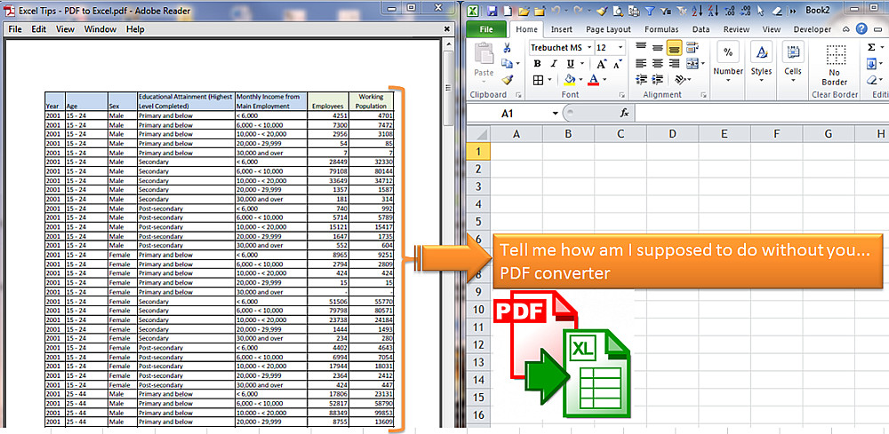The width and height of the screenshot is (889, 434).
Task: Click the Borders grid icon in the Font group
Action: coord(538,79)
